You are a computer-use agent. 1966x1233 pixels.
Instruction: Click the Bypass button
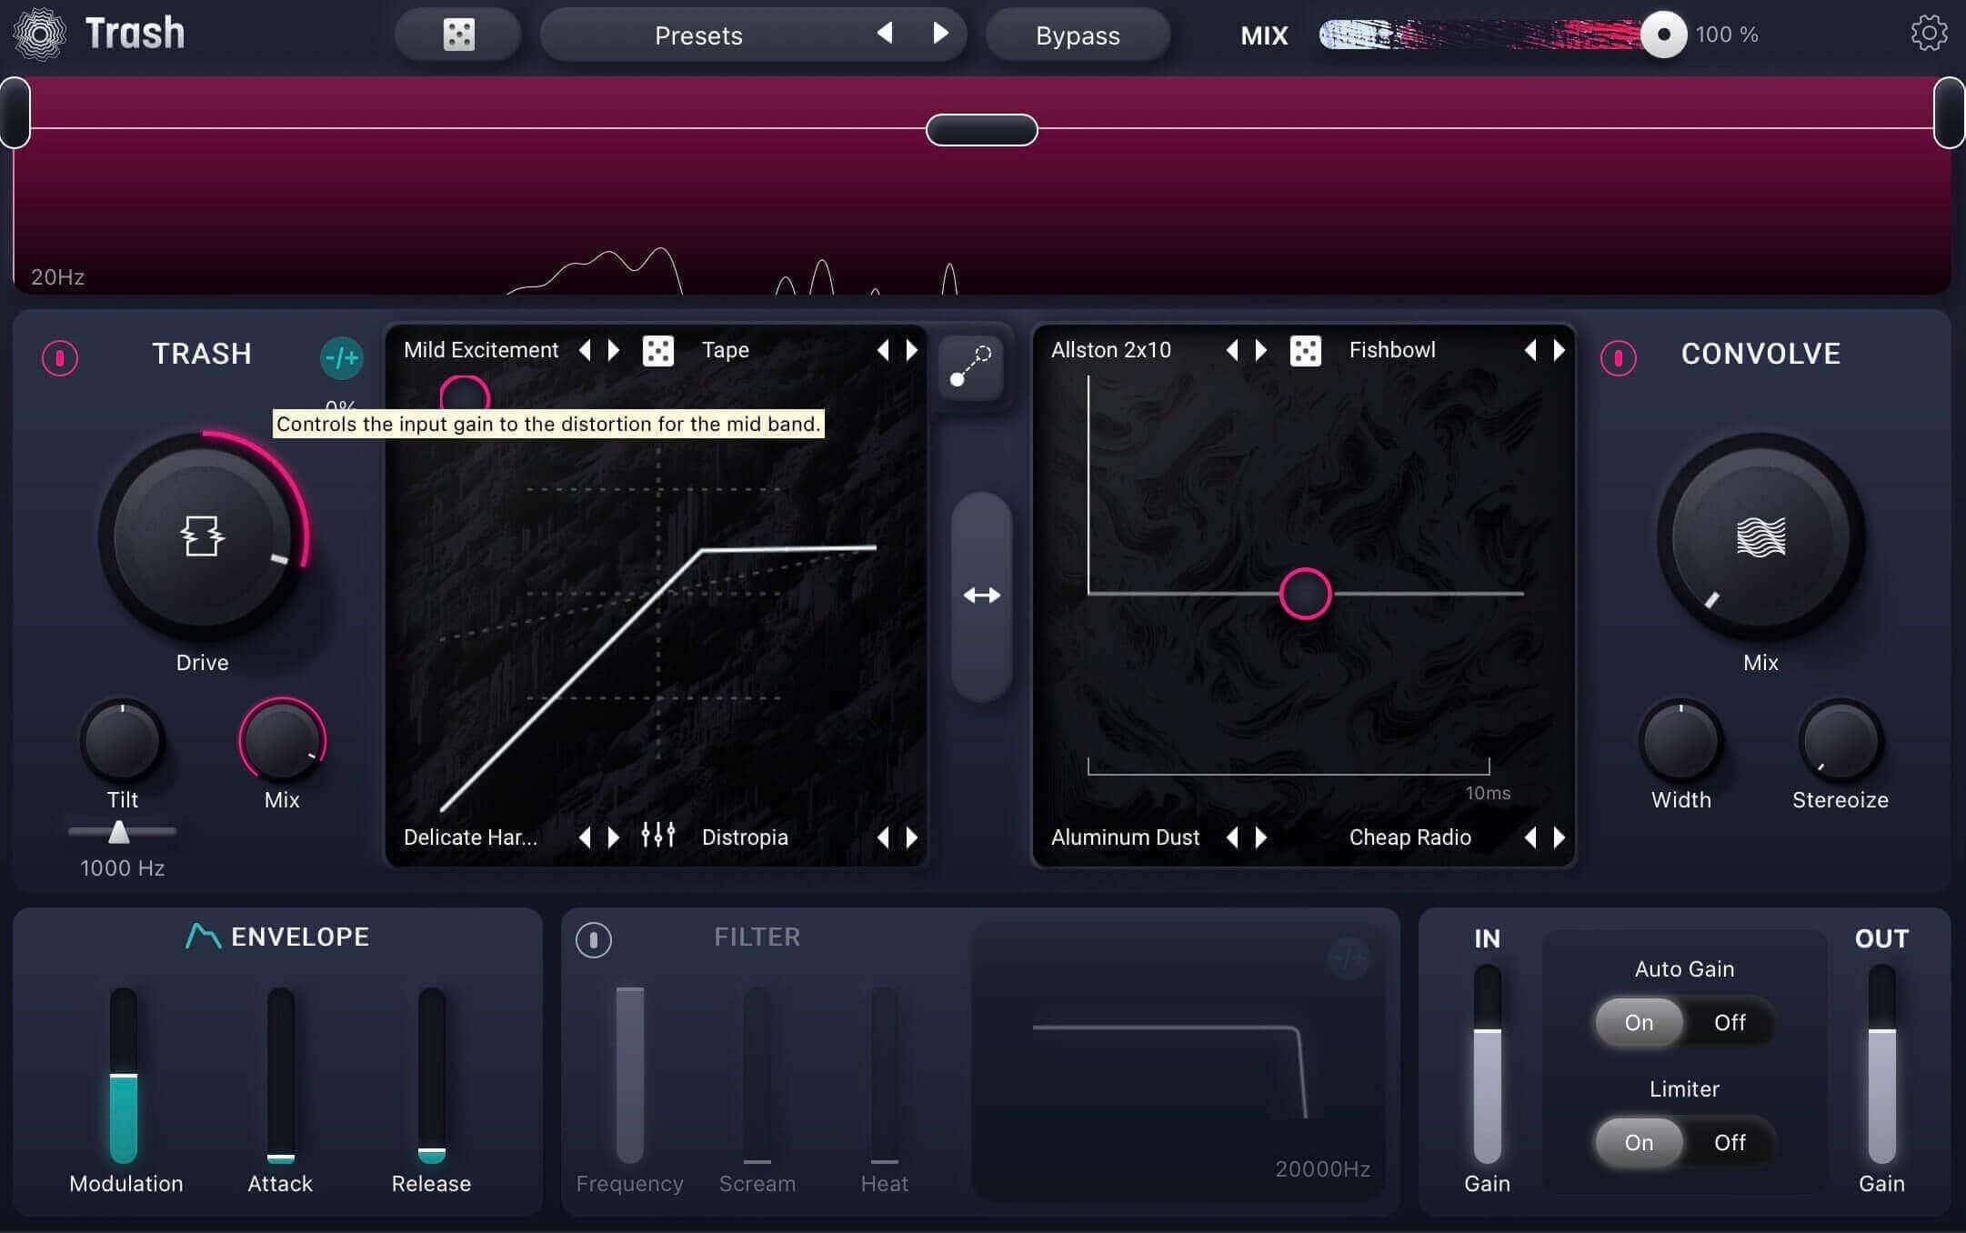(1078, 35)
